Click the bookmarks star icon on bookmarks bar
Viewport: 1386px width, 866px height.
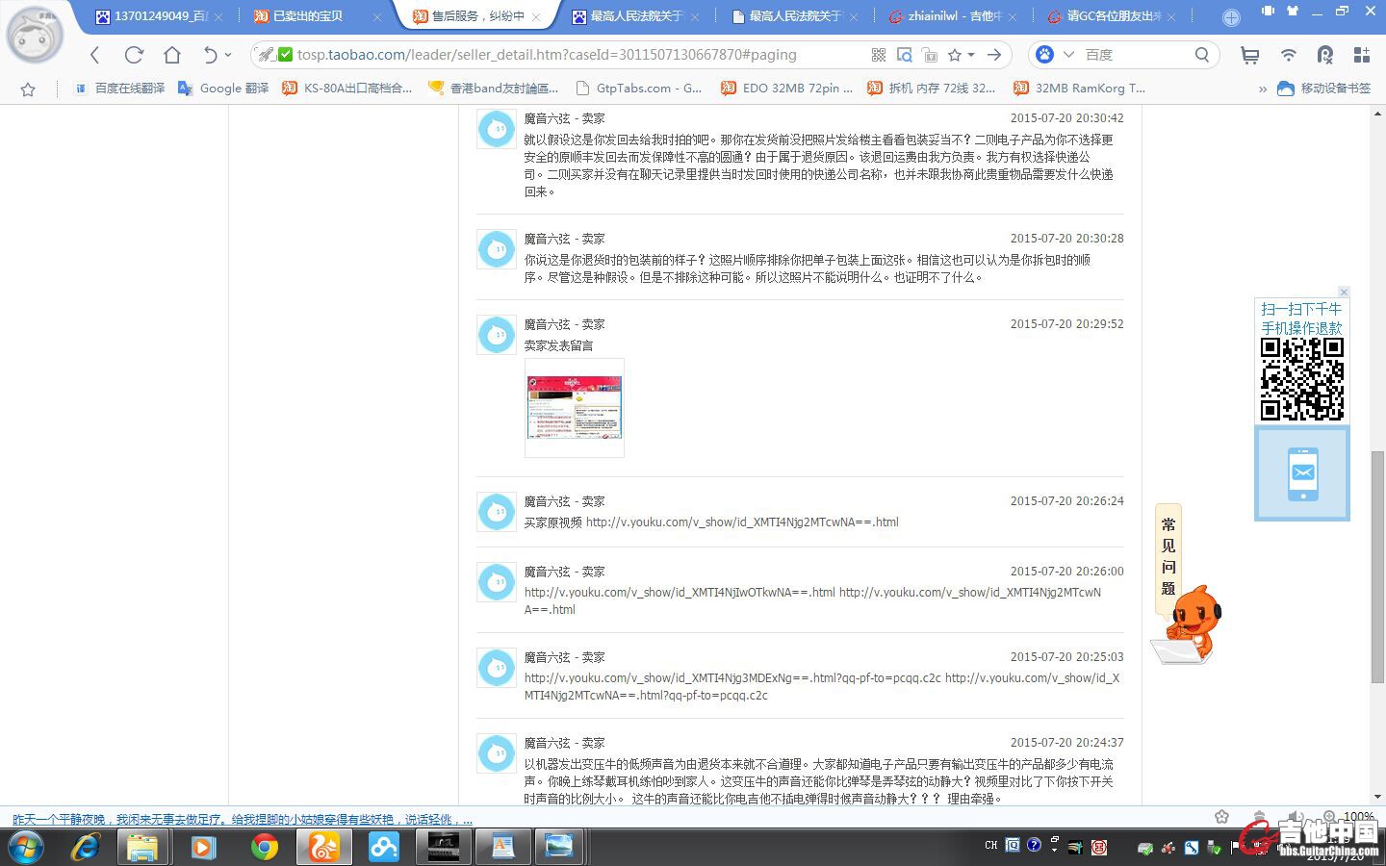[x=28, y=89]
